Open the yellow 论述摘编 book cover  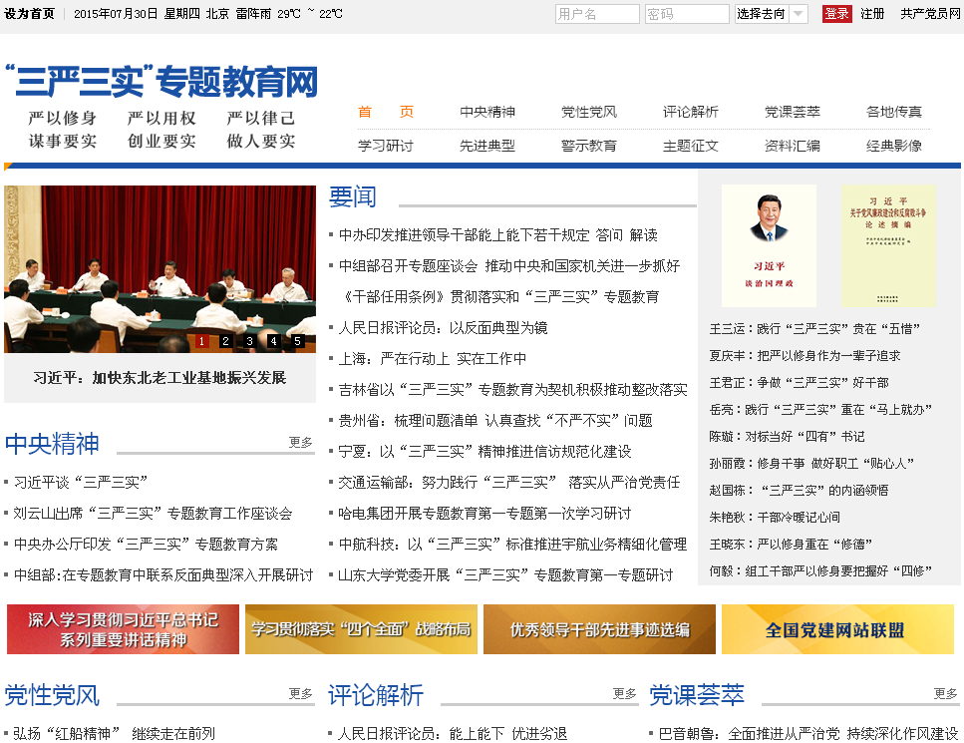click(888, 245)
